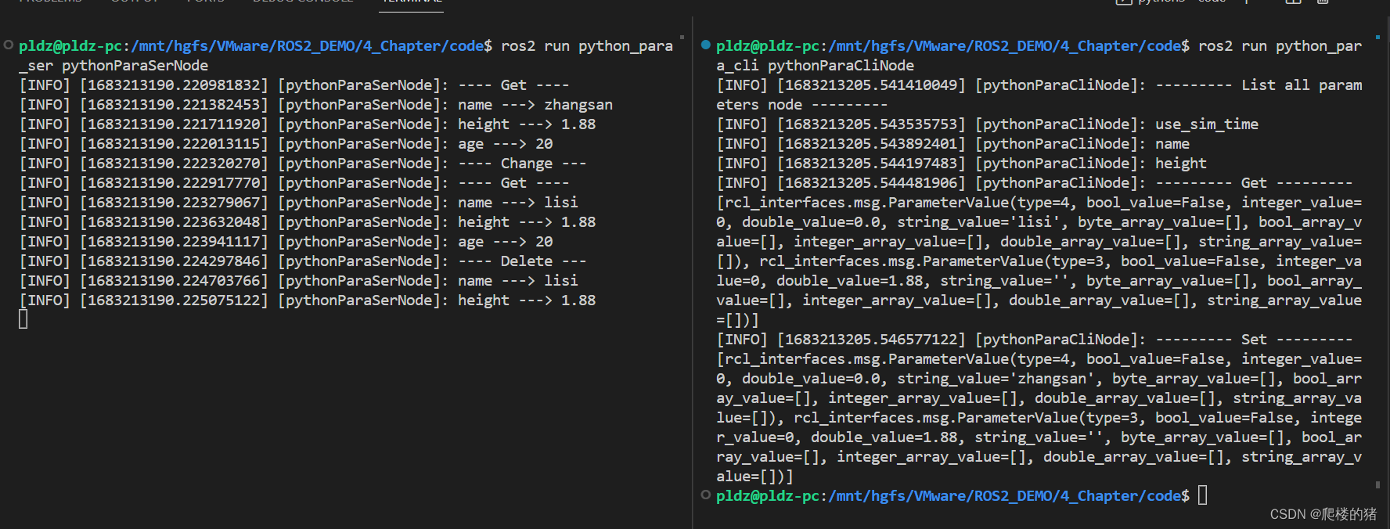Click the 'name ---> lisi' line stamped 1683213190.223279067
This screenshot has width=1390, height=529.
pyautogui.click(x=299, y=203)
